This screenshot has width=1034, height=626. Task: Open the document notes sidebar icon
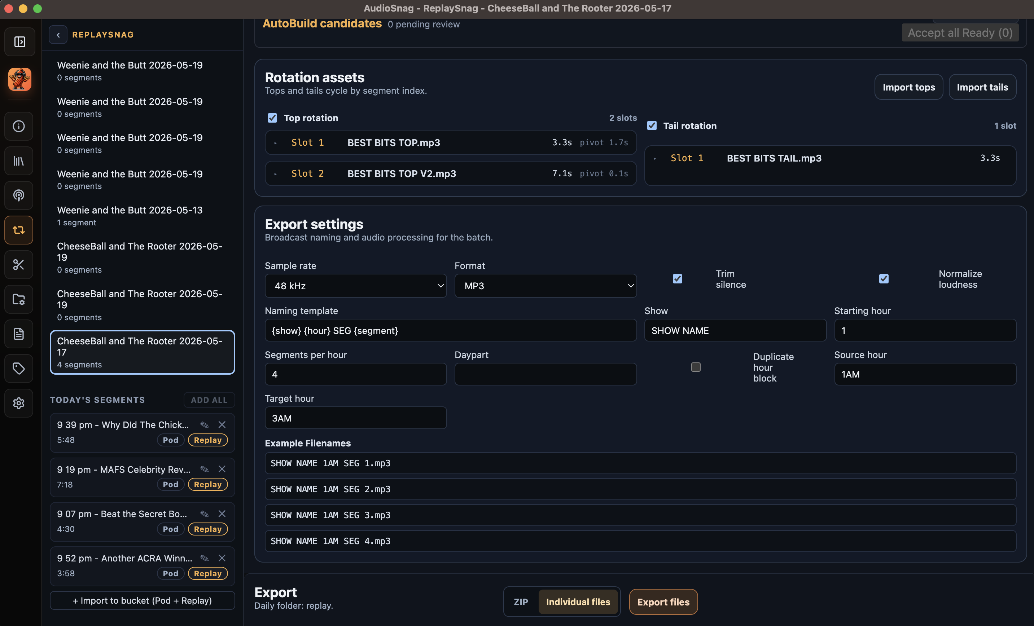pos(19,334)
